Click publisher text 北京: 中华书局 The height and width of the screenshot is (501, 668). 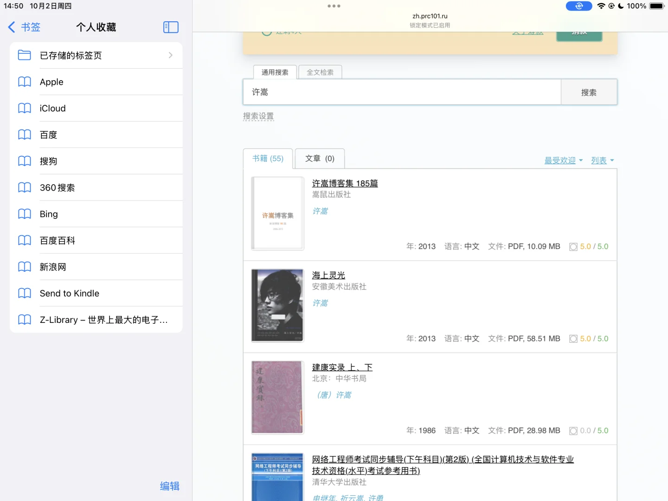pos(339,379)
